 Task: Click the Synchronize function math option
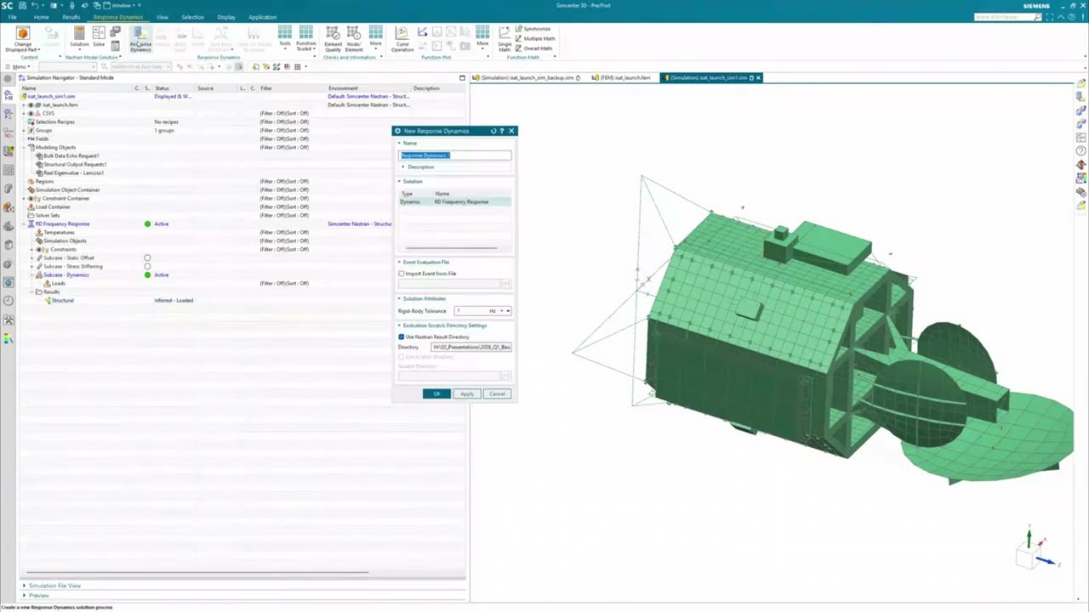(x=533, y=29)
